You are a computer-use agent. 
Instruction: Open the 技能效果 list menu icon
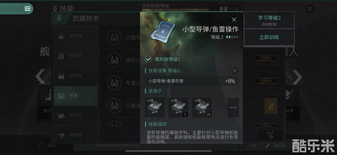(x=234, y=71)
